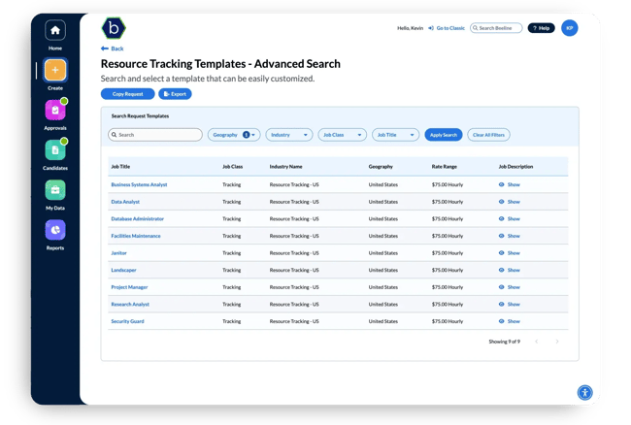This screenshot has width=631, height=425.
Task: Open My Data sidebar icon
Action: (55, 190)
